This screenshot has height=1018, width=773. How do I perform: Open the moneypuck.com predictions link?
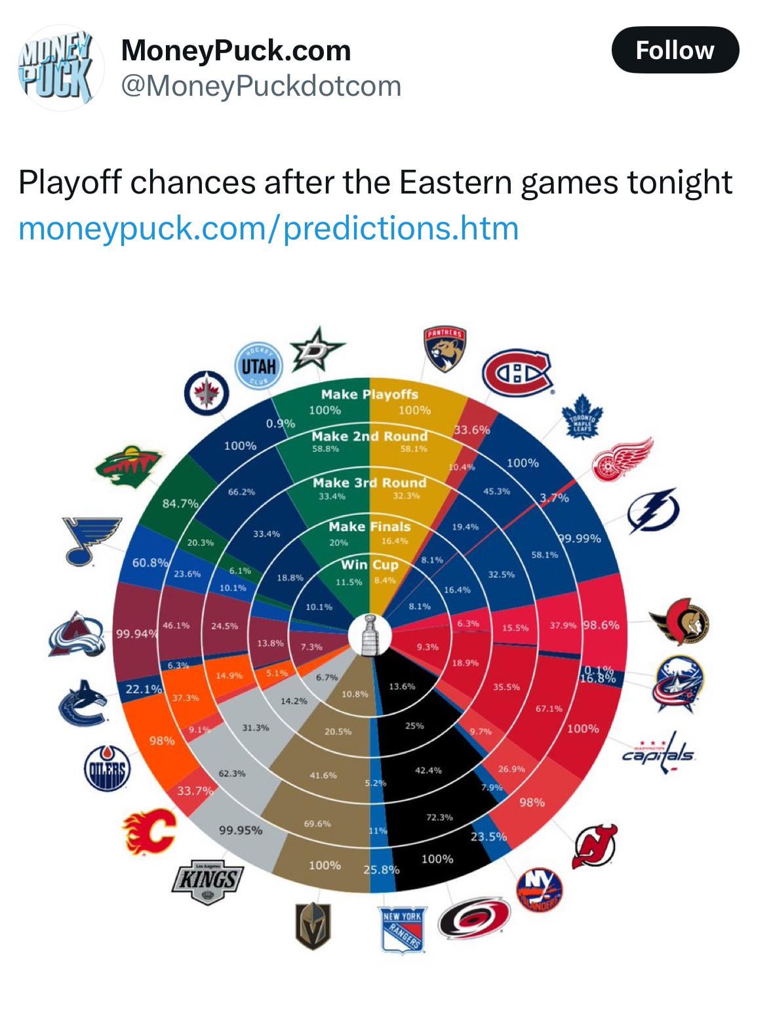269,228
